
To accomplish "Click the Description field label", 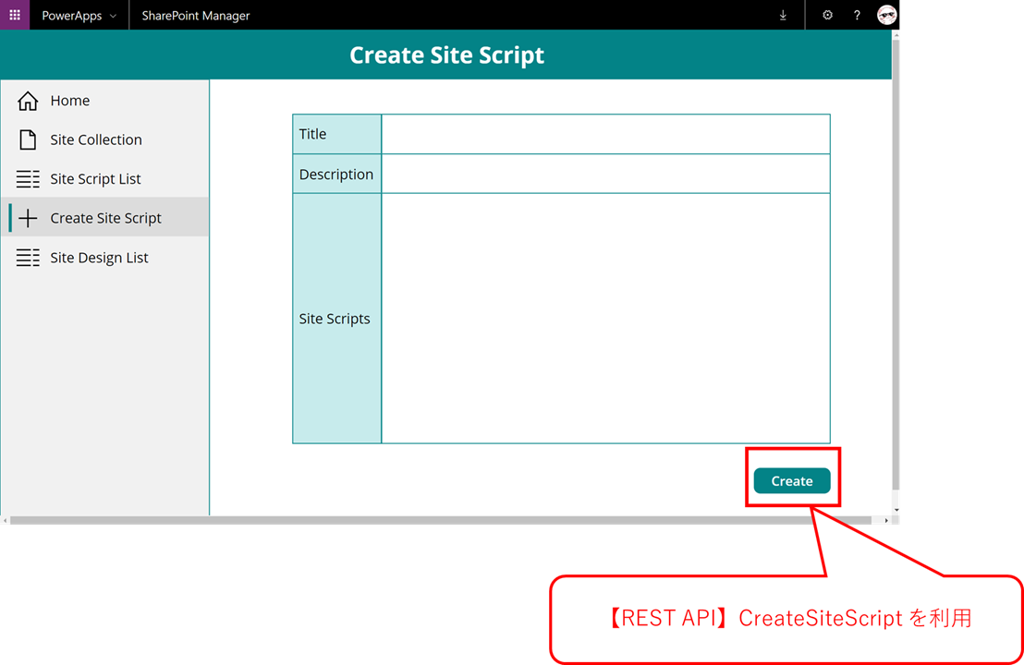I will click(336, 175).
